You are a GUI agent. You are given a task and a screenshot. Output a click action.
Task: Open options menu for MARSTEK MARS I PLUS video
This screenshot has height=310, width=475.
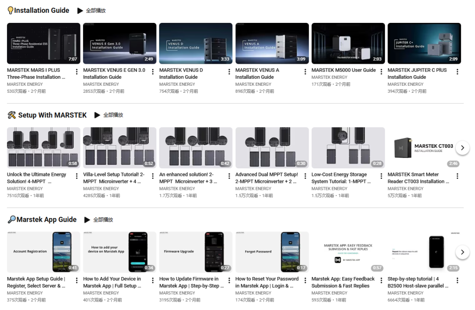77,72
